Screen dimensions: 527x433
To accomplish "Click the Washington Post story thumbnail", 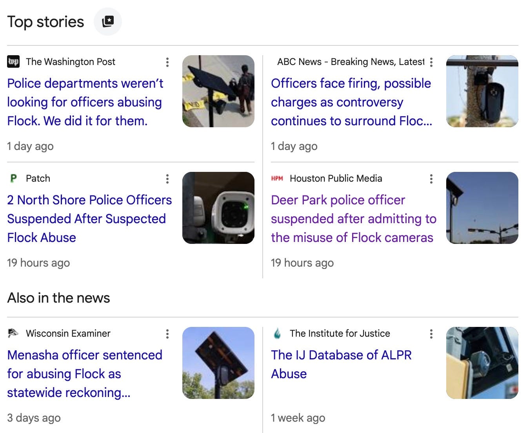I will (218, 91).
